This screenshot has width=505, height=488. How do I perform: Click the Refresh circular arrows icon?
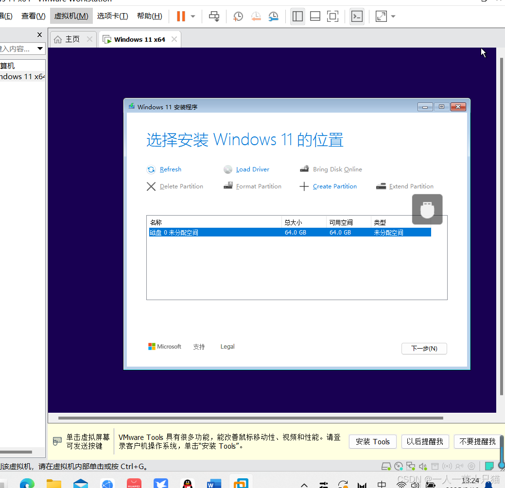coord(151,169)
